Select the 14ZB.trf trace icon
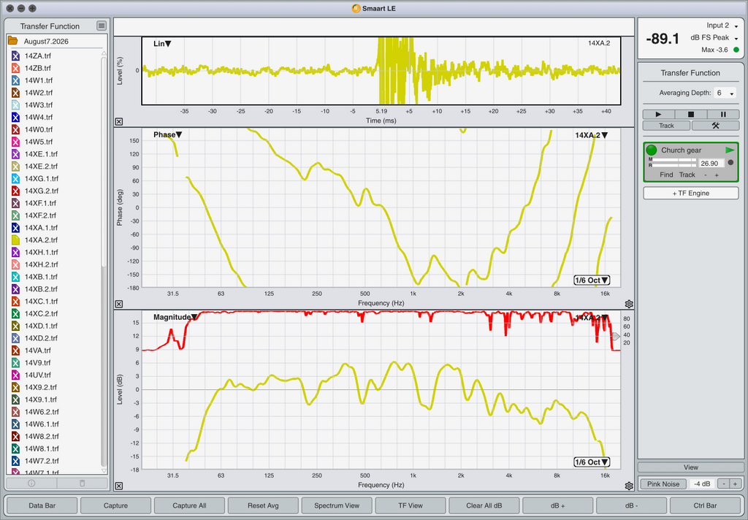This screenshot has height=520, width=748. 15,68
